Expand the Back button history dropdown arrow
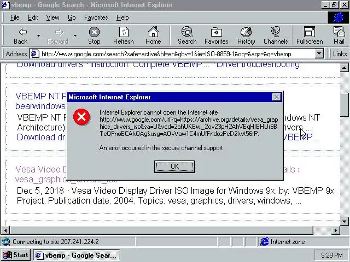 pos(39,35)
